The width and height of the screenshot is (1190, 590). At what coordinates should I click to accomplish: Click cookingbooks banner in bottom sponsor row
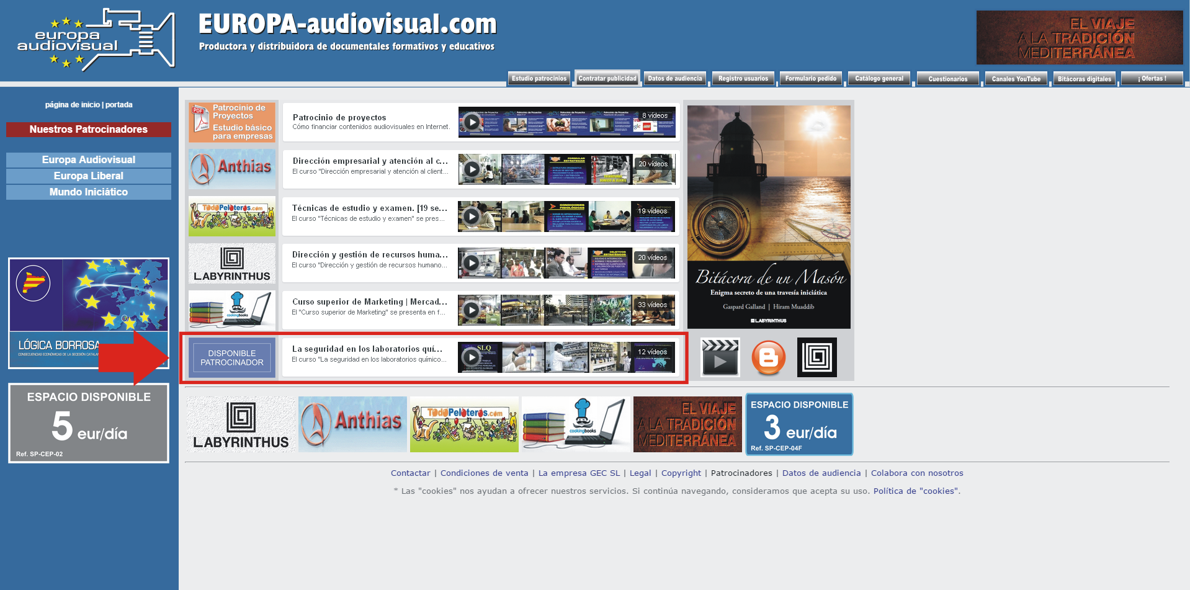pos(576,424)
